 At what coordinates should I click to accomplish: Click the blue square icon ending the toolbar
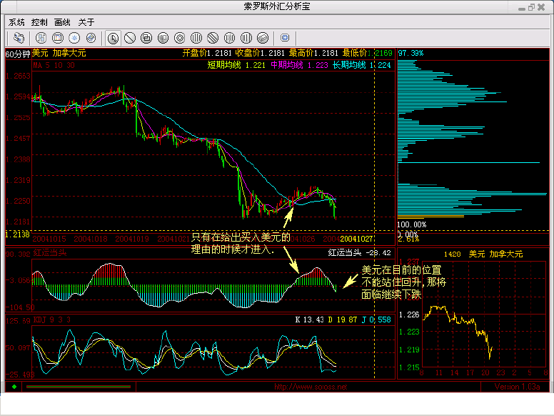[285, 37]
